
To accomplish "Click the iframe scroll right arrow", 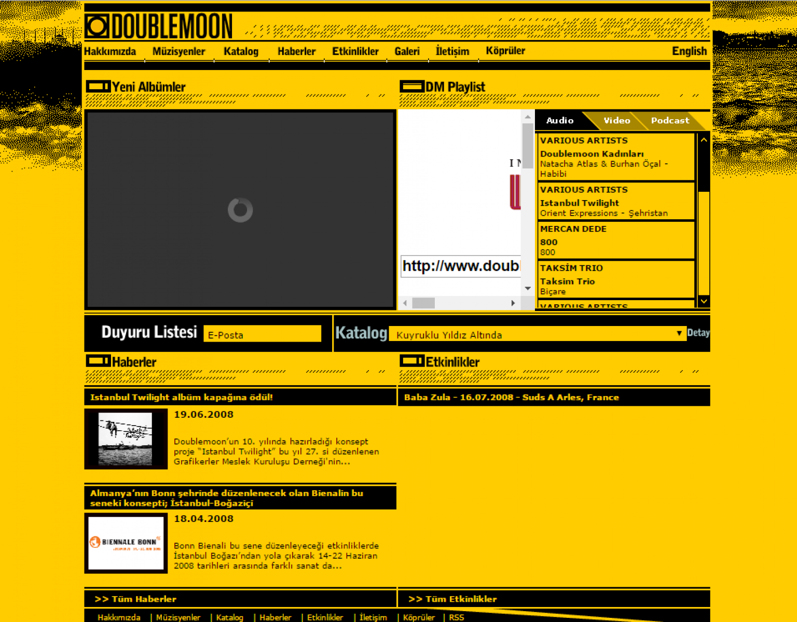I will tap(513, 303).
